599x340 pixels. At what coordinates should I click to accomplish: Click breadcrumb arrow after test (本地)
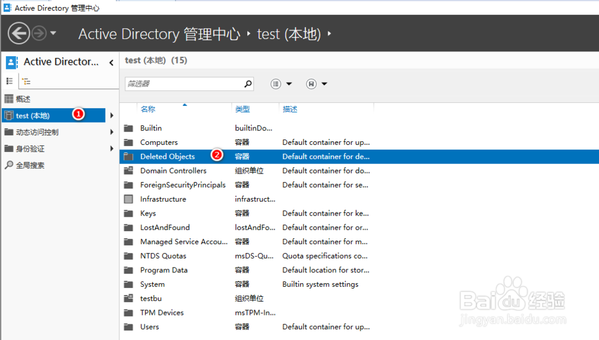[x=329, y=34]
